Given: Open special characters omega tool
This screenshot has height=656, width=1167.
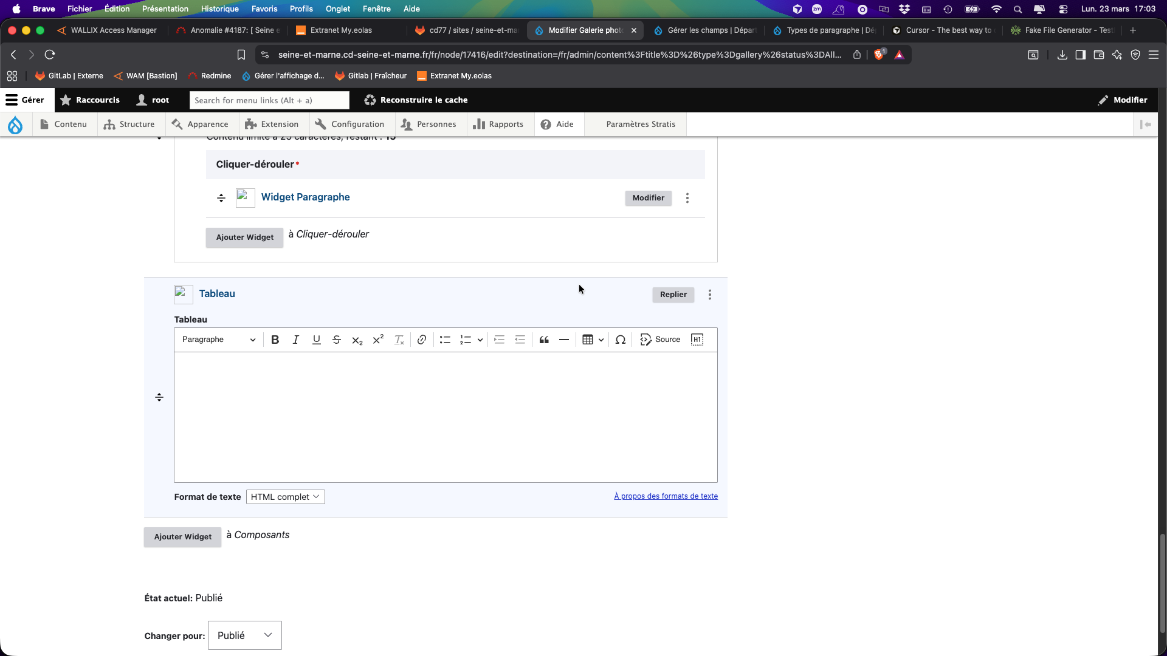Looking at the screenshot, I should click(620, 340).
